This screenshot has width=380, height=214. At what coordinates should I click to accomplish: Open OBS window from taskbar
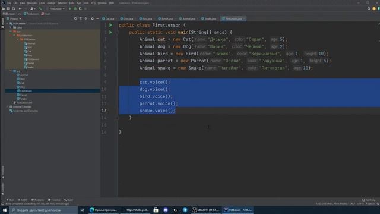pyautogui.click(x=205, y=210)
